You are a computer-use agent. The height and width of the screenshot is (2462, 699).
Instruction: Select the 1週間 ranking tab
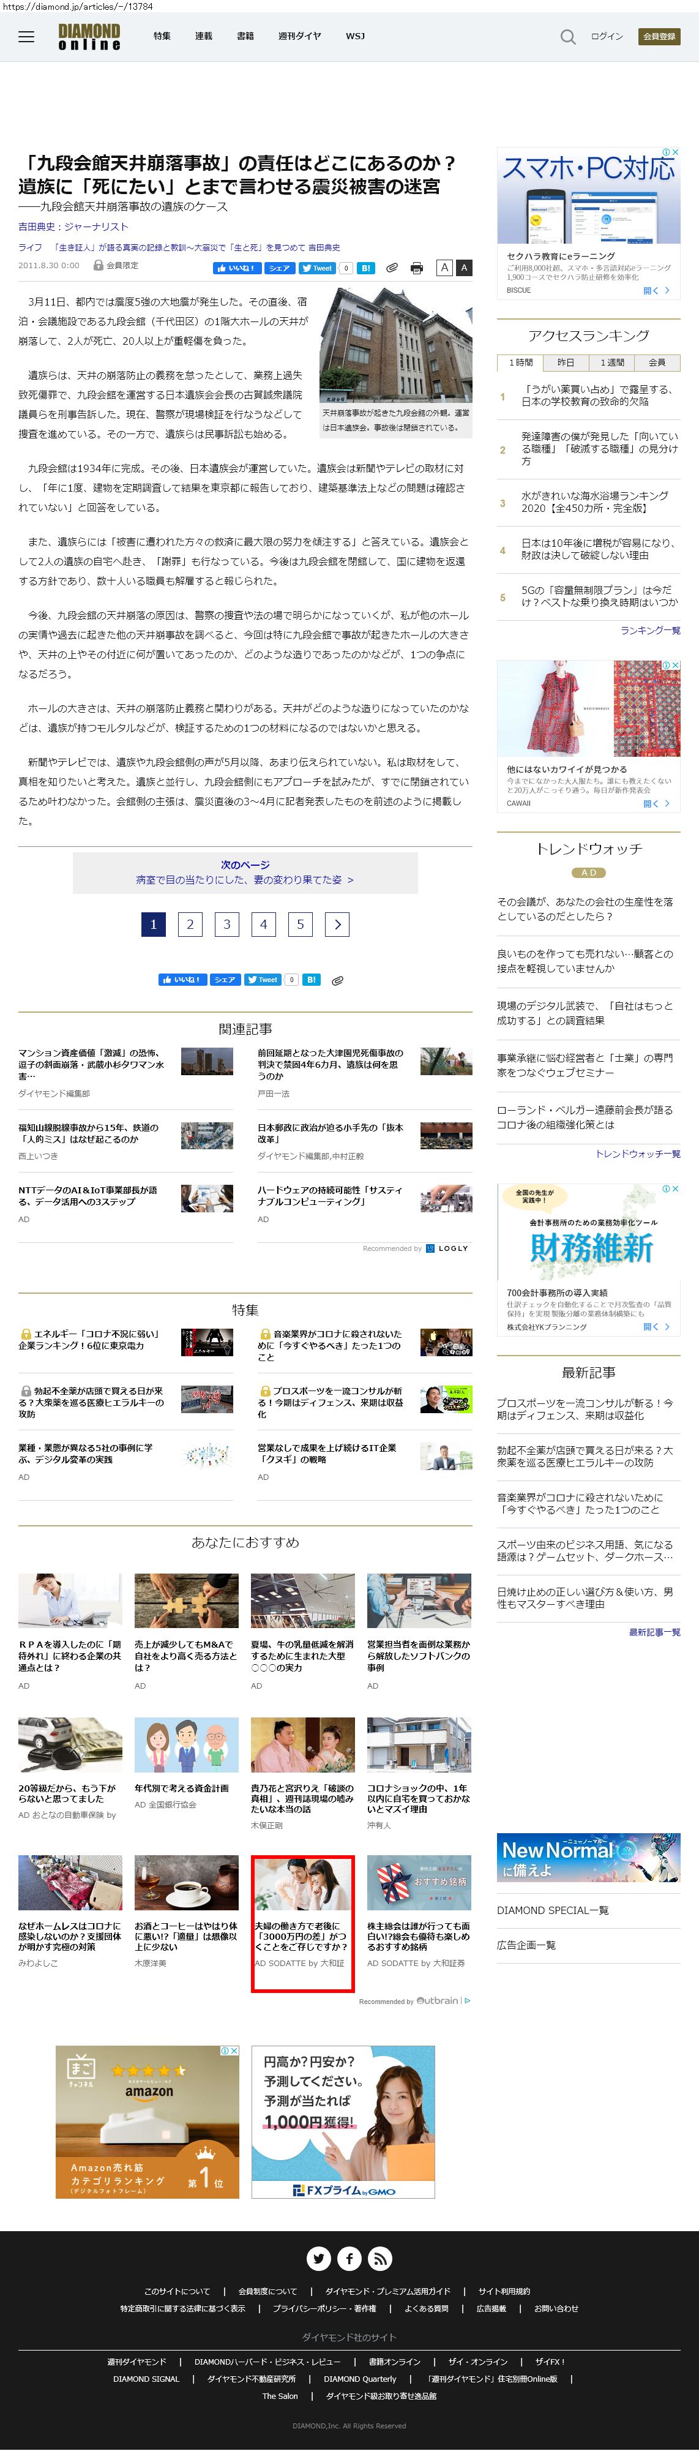click(611, 362)
